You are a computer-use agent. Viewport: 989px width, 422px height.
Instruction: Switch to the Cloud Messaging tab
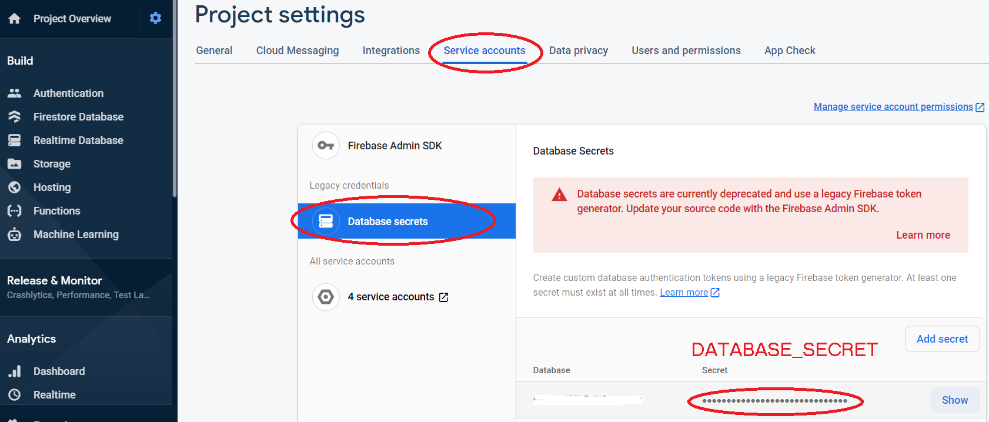[x=298, y=51]
